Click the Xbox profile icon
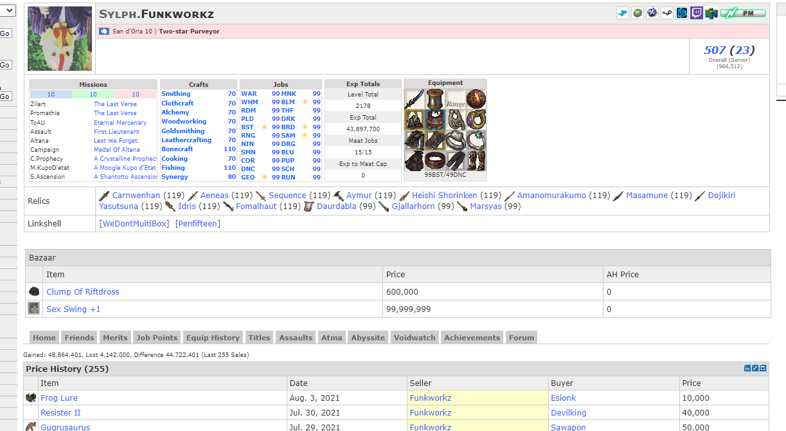Screen dimensions: 786x431 pos(638,13)
